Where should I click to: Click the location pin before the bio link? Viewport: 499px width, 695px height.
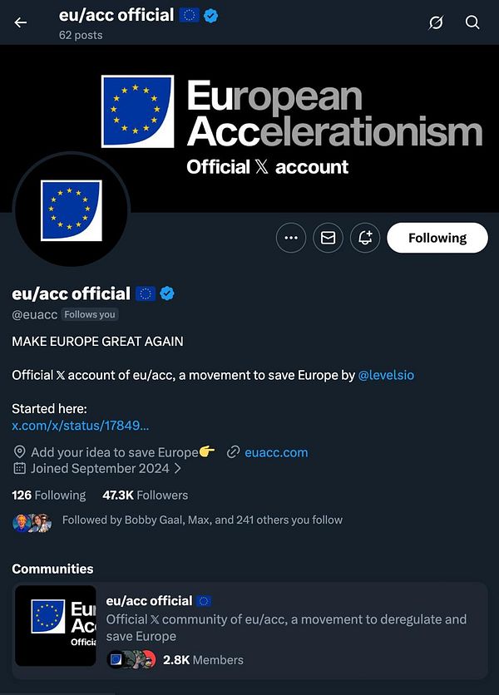click(18, 451)
